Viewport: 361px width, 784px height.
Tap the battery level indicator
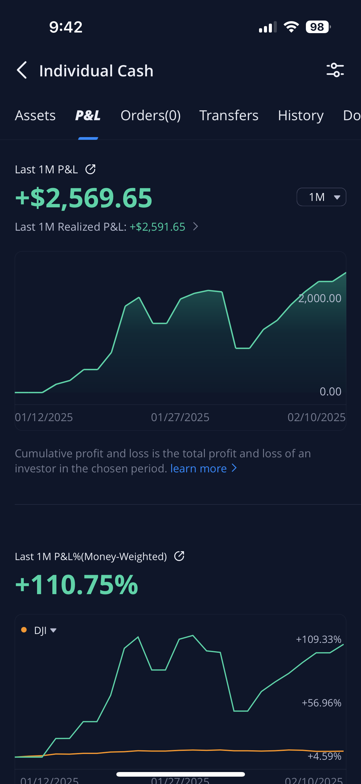coord(318,27)
